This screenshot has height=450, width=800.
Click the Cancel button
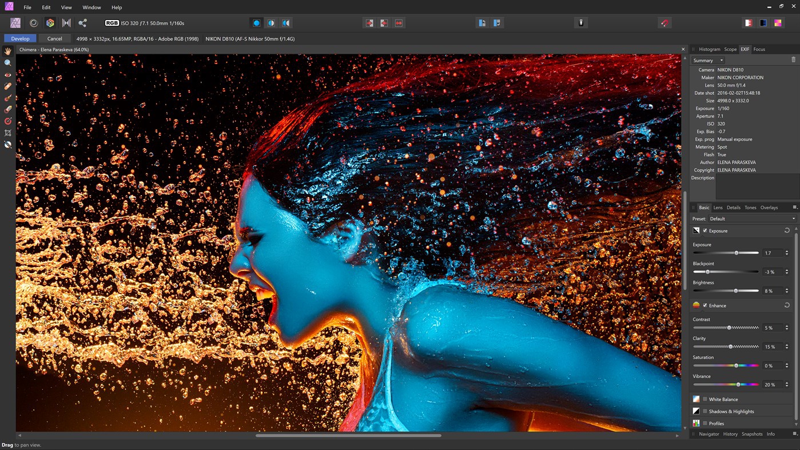tap(55, 38)
